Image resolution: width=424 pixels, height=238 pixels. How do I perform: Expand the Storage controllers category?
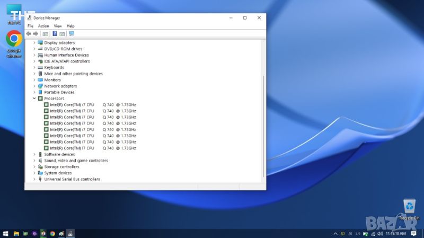pos(34,166)
